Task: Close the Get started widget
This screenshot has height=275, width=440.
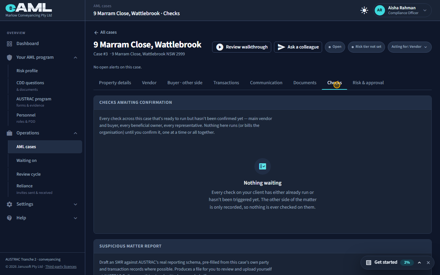Action: [428, 262]
